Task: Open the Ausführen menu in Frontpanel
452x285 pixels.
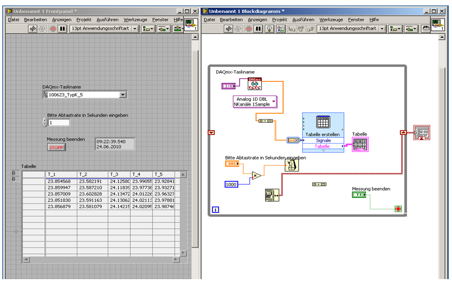Action: click(108, 19)
